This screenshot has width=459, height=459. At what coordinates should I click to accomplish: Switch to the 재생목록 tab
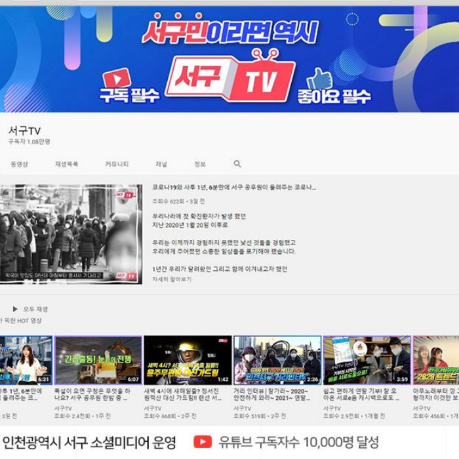pyautogui.click(x=67, y=164)
